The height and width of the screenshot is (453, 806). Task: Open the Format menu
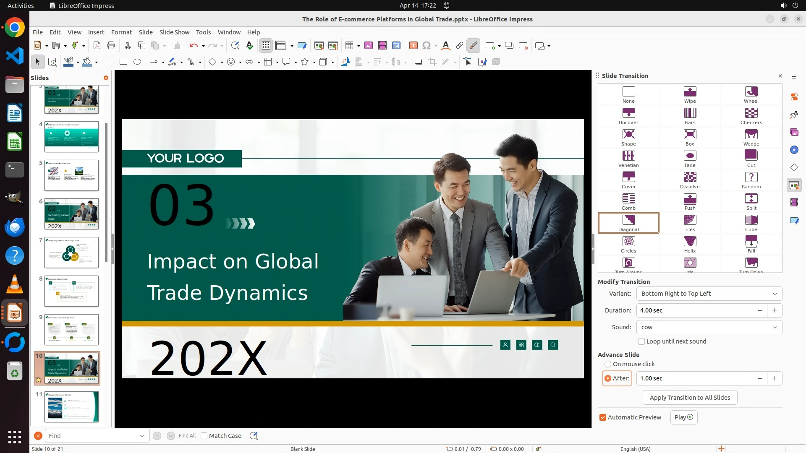point(121,32)
